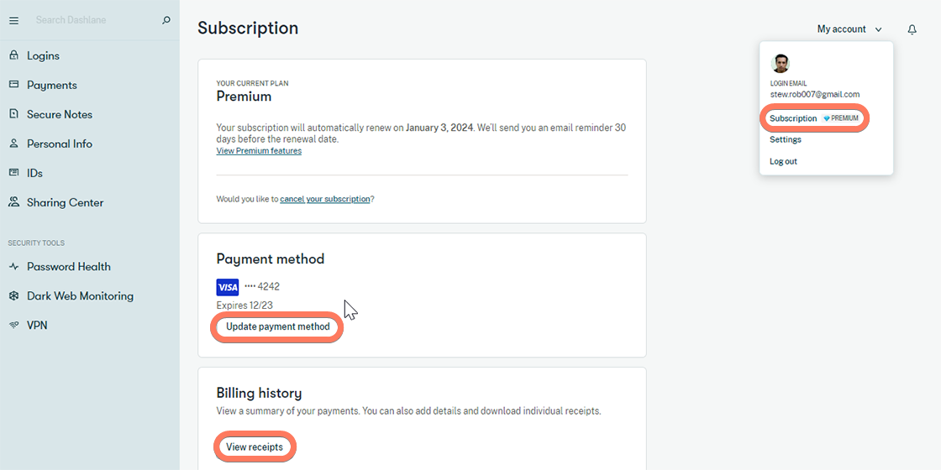Open Password Health tool

[69, 267]
